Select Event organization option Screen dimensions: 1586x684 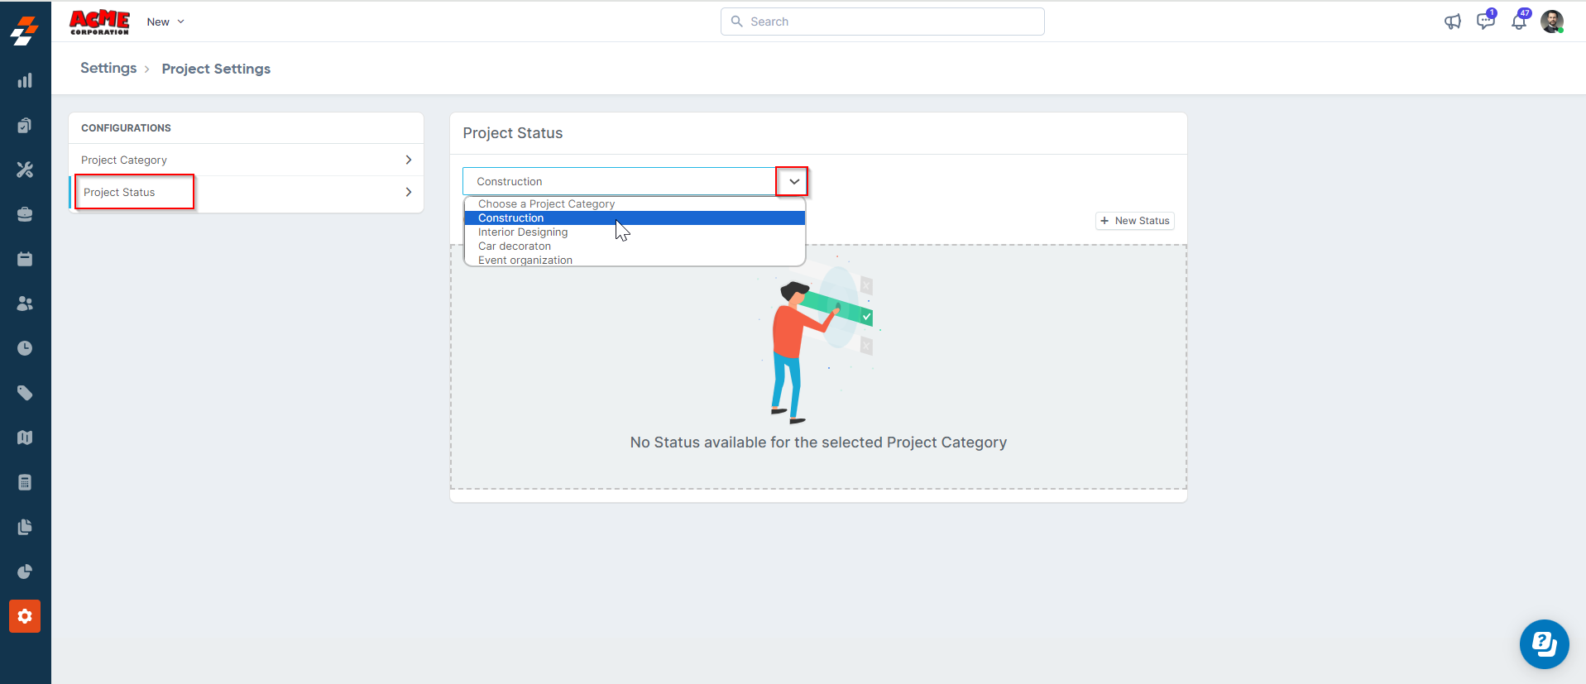tap(635, 261)
